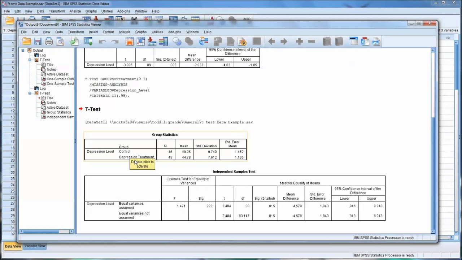
Task: Click the Redo arrow in Viewer toolbar
Action: pos(115,42)
